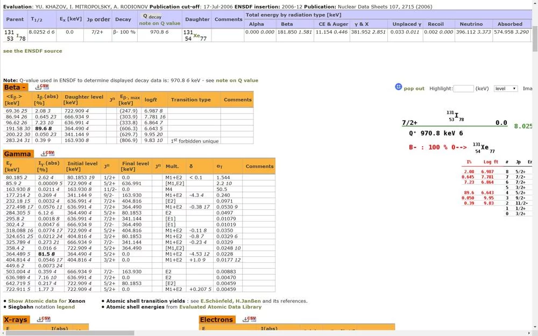The width and height of the screenshot is (538, 336).
Task: Click the logft value '9.95 20'
Action: point(153,135)
